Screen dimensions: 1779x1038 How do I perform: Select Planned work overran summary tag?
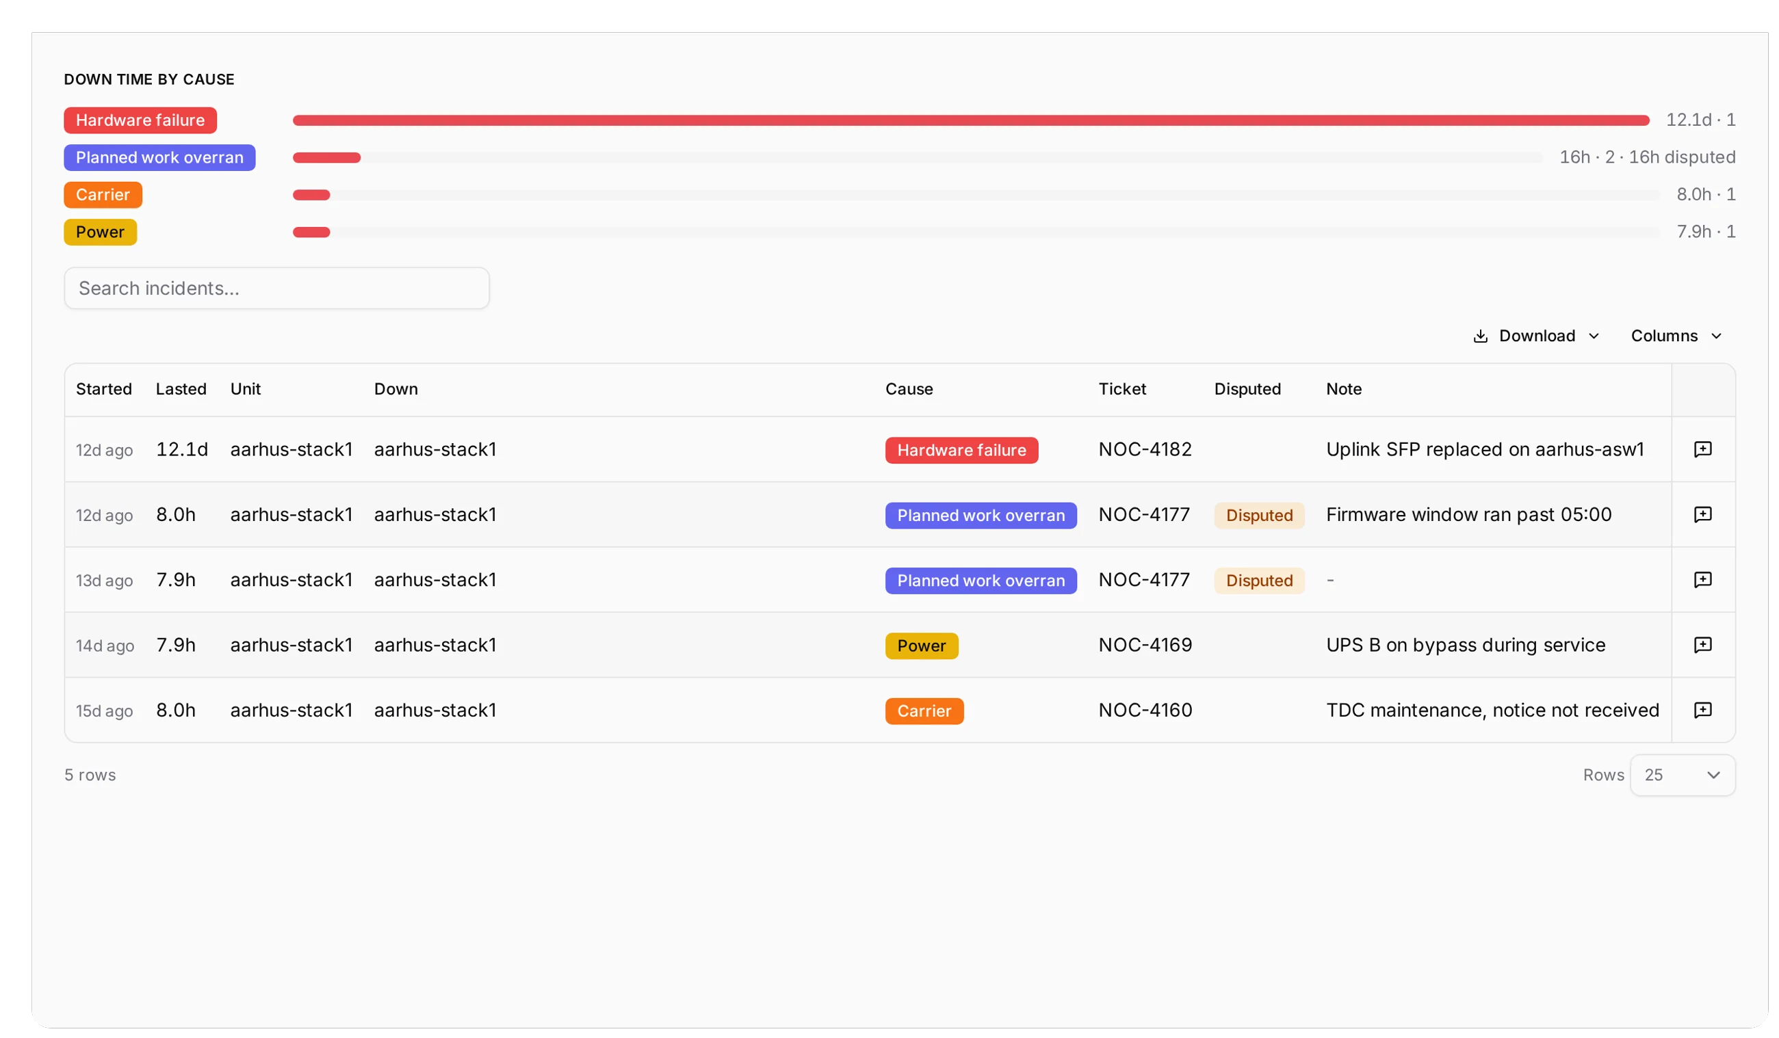pos(159,157)
